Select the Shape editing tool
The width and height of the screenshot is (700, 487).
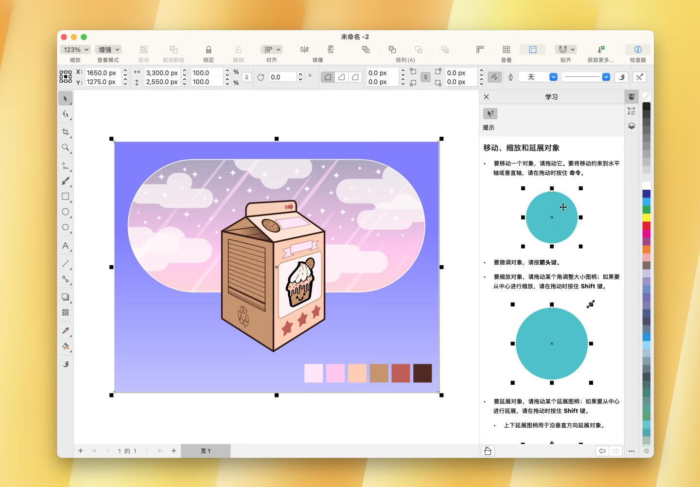tap(66, 114)
